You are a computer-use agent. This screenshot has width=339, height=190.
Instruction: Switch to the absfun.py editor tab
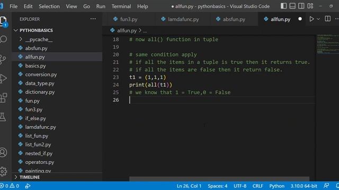tap(234, 19)
